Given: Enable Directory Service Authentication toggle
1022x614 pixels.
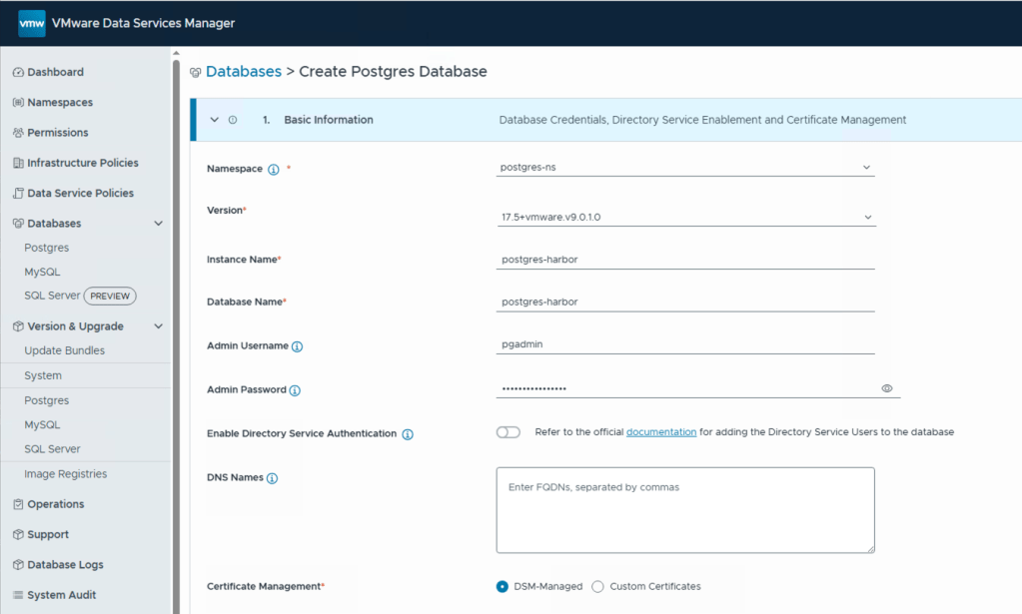Looking at the screenshot, I should coord(509,432).
